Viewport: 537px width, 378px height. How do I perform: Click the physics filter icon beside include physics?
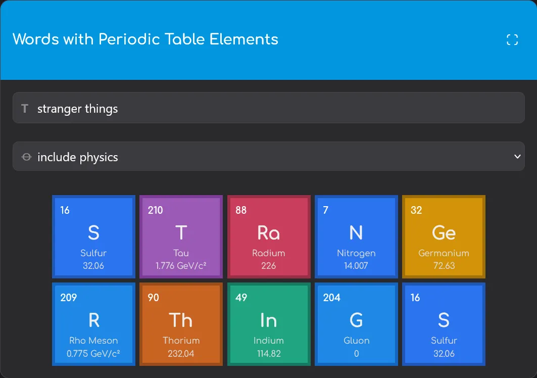[x=26, y=157]
